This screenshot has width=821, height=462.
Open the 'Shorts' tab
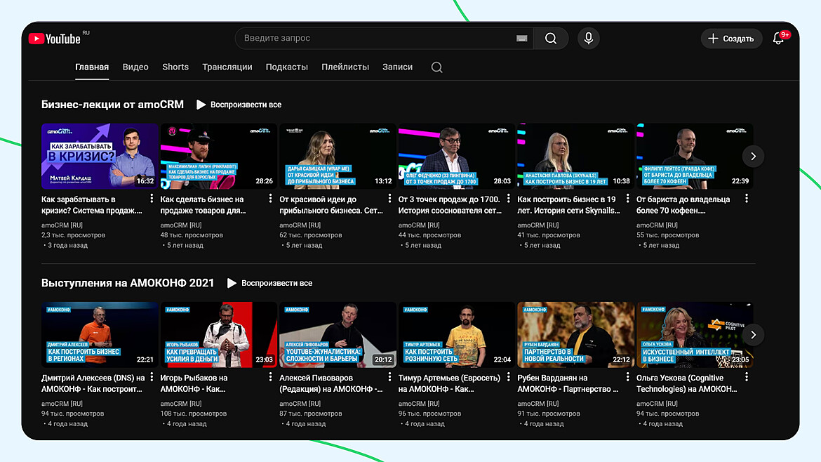[x=175, y=67]
